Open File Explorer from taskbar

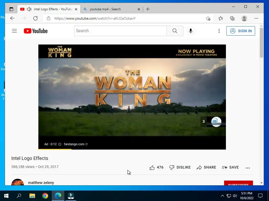[32, 196]
